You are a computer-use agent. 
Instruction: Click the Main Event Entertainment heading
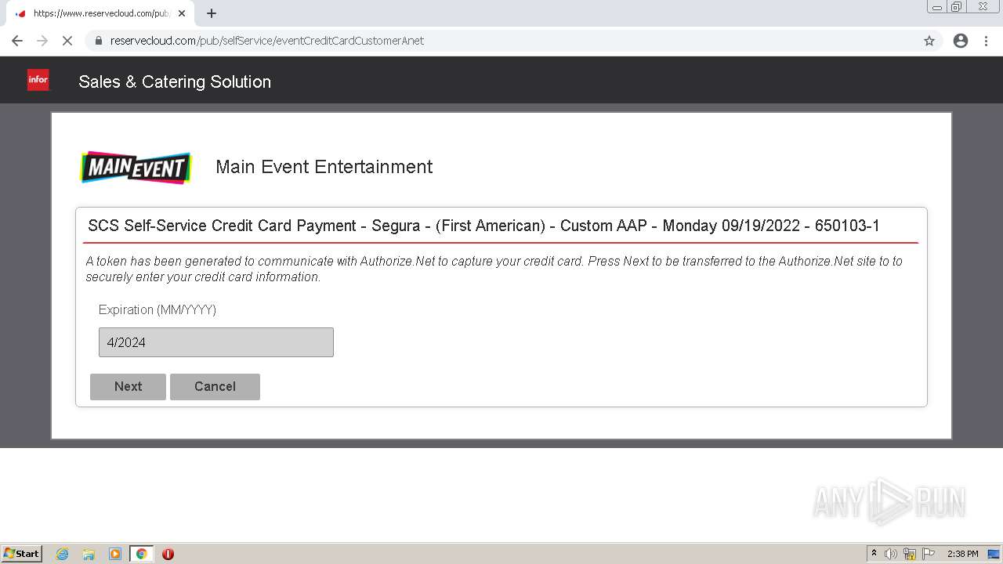pos(324,167)
